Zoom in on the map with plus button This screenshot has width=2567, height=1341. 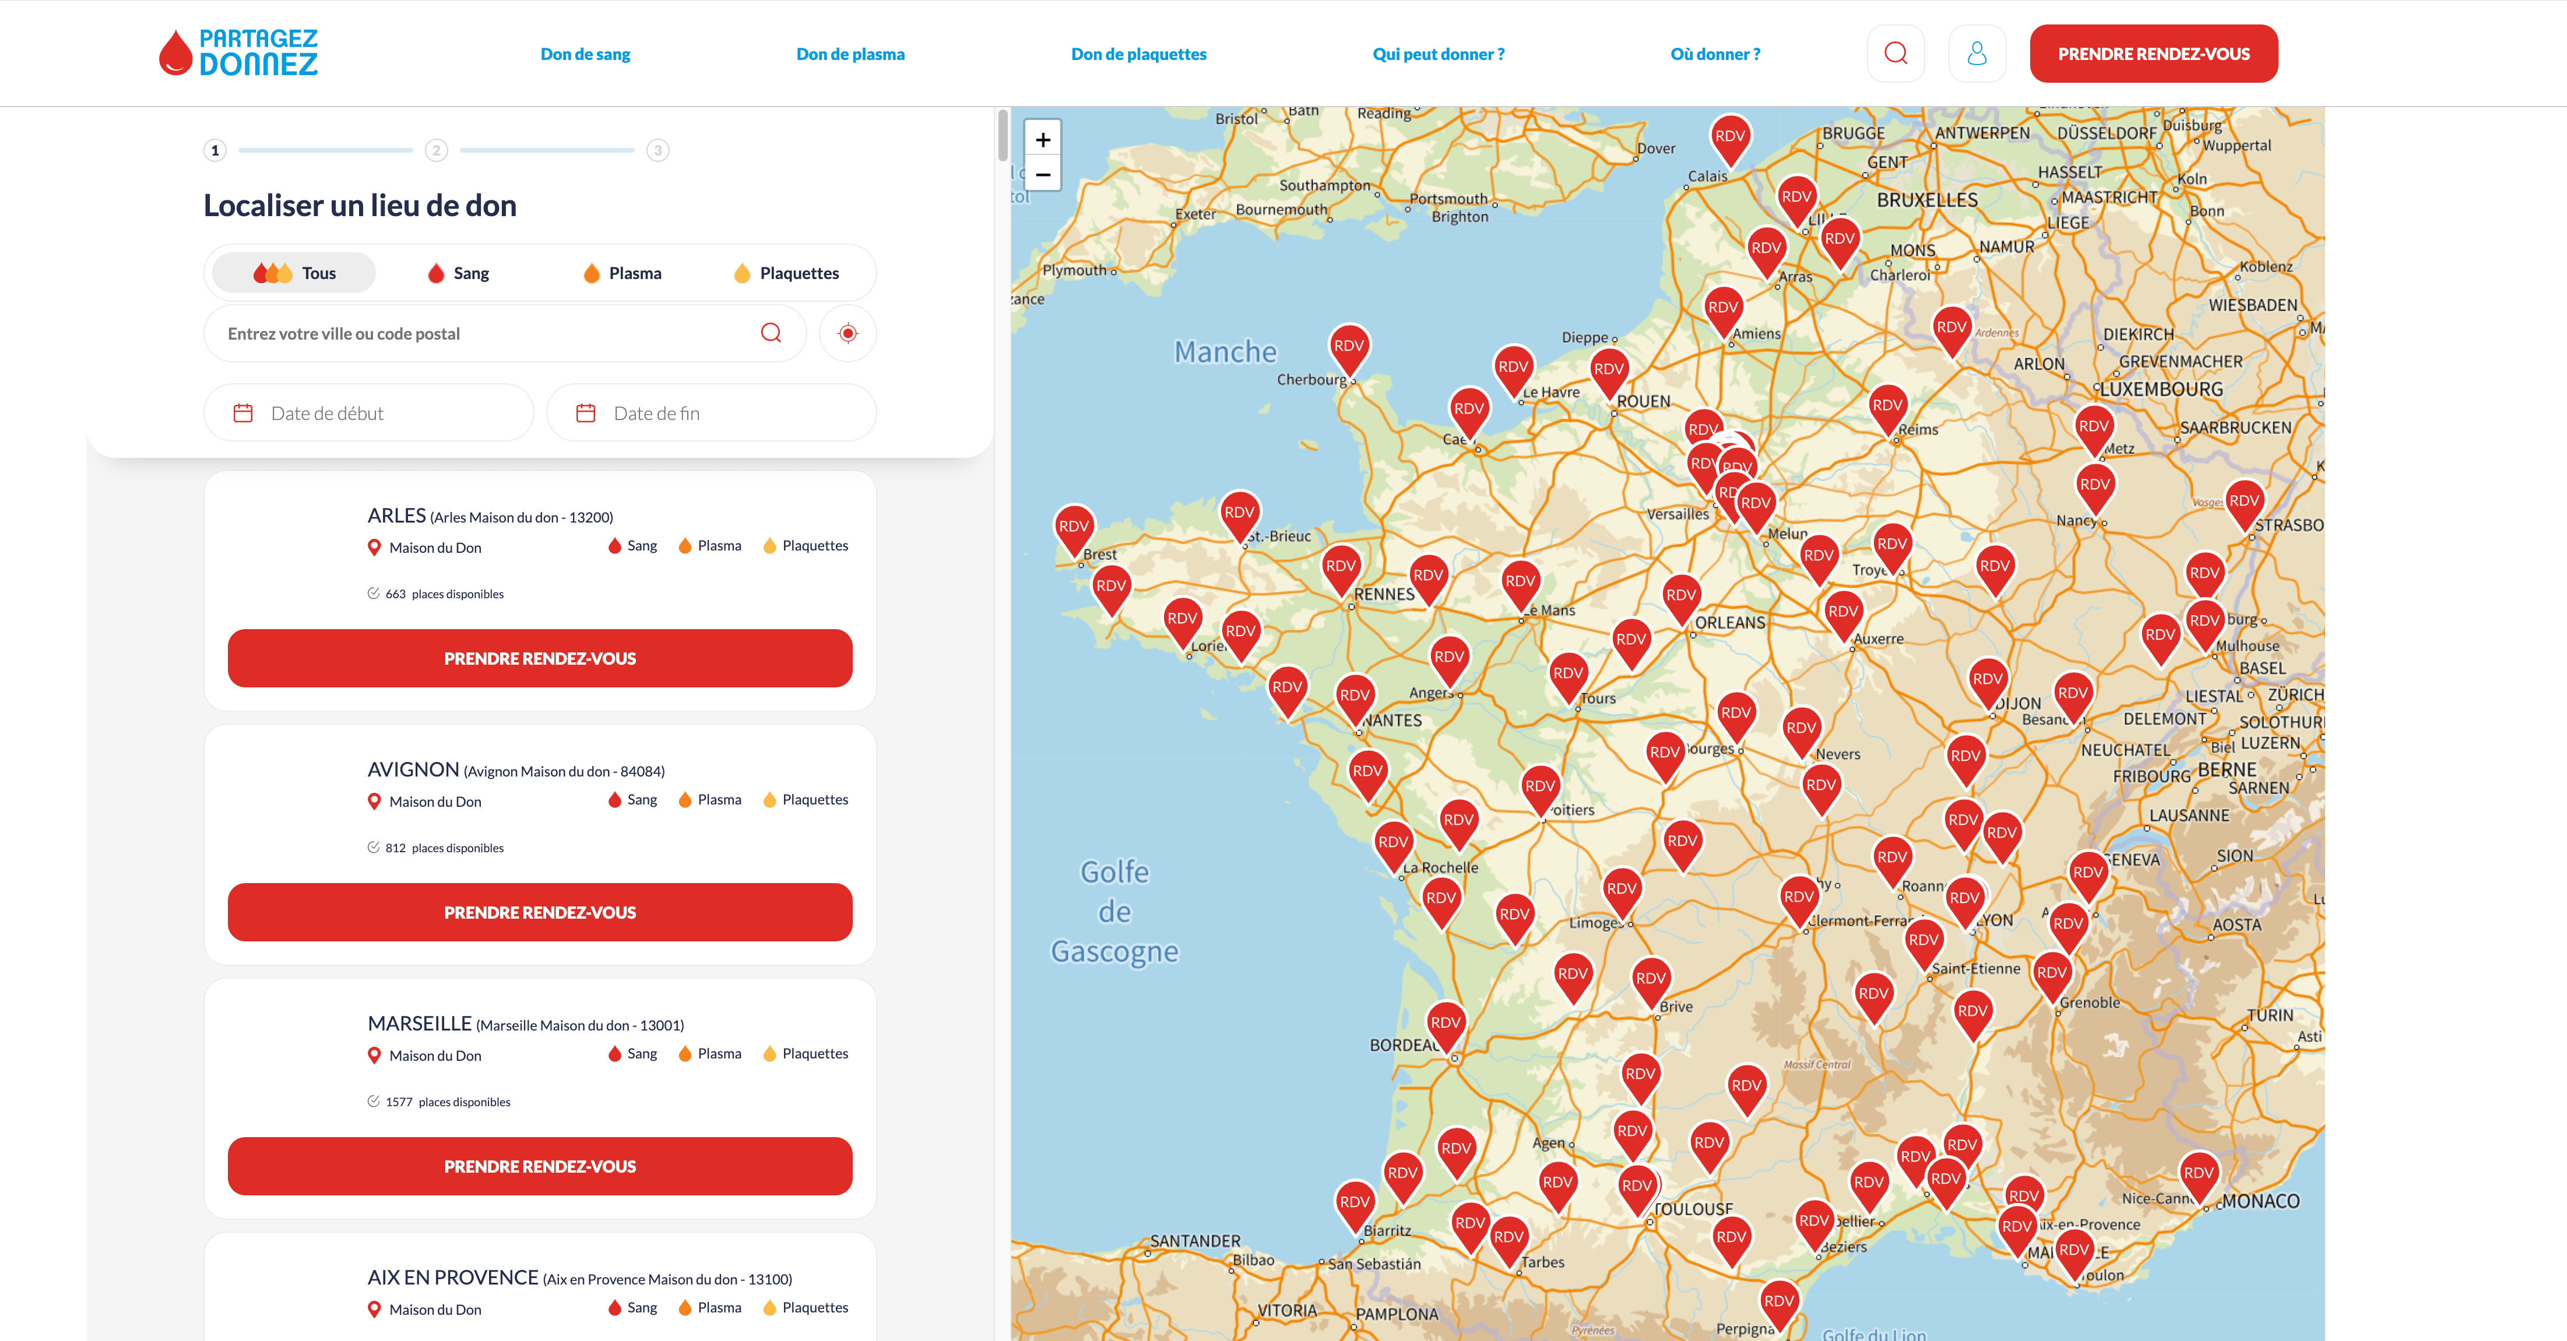(1042, 139)
